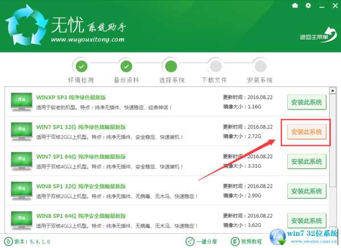
Task: Click the 备份资料 step label
Action: point(126,80)
